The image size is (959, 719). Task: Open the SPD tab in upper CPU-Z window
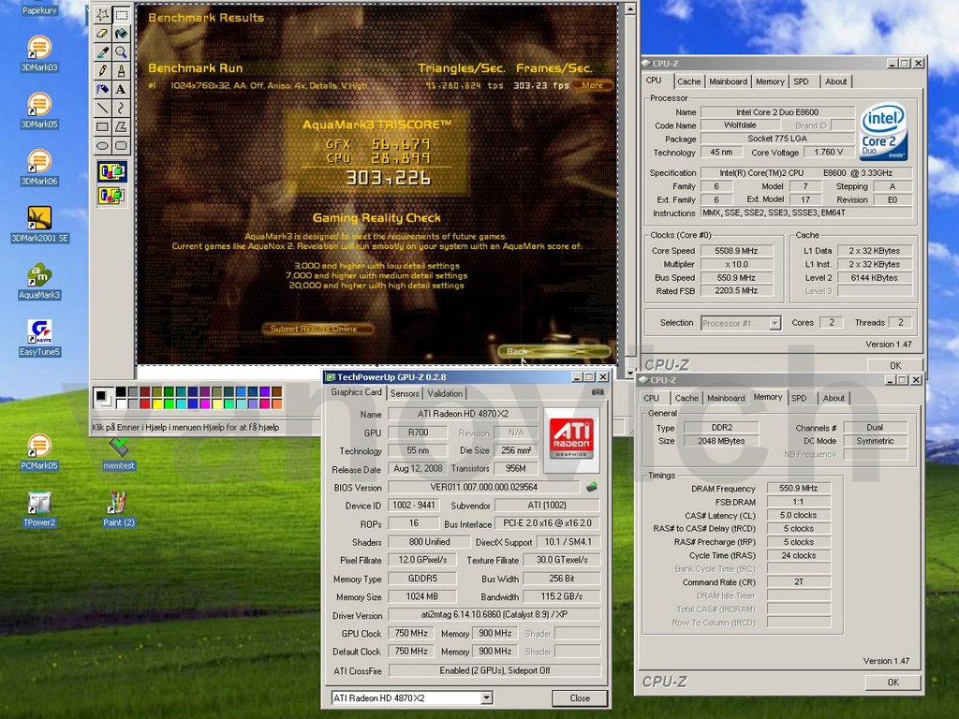click(801, 81)
